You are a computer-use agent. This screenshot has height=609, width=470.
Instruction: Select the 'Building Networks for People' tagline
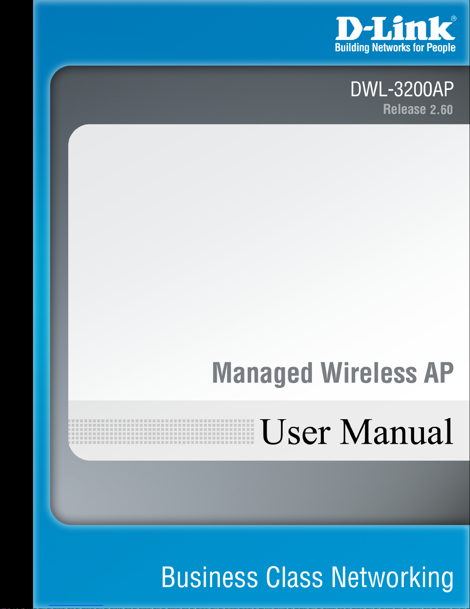coord(395,48)
